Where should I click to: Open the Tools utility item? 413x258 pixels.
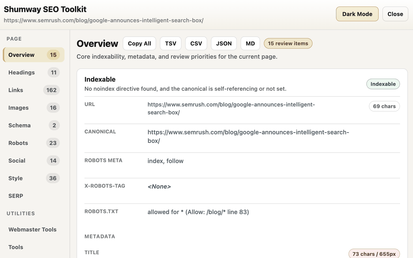[34, 247]
